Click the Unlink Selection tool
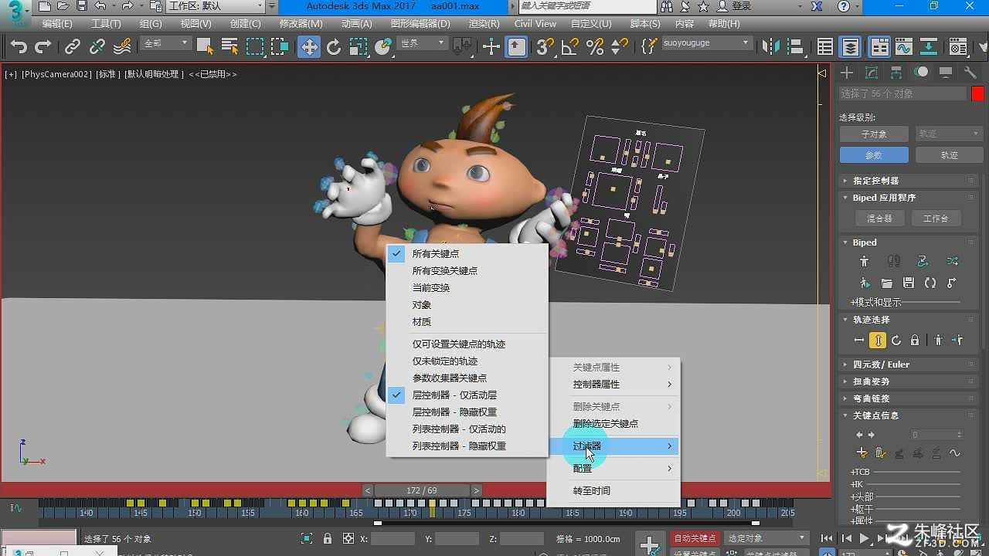This screenshot has width=989, height=556. click(97, 47)
